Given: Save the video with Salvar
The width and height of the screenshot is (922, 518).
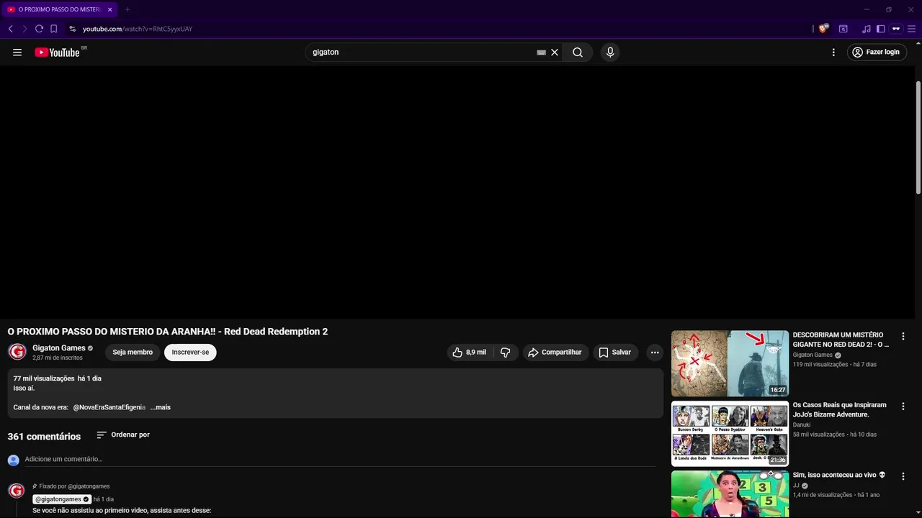Looking at the screenshot, I should 615,353.
